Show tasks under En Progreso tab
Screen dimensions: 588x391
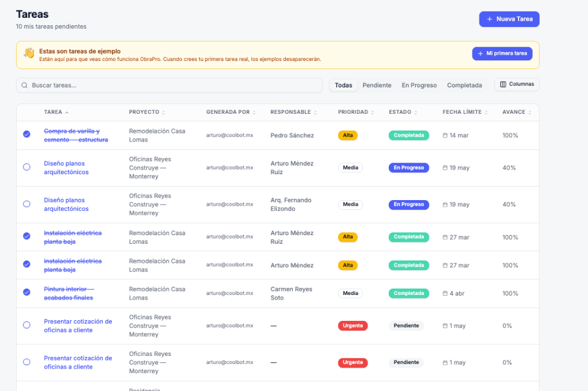point(419,85)
